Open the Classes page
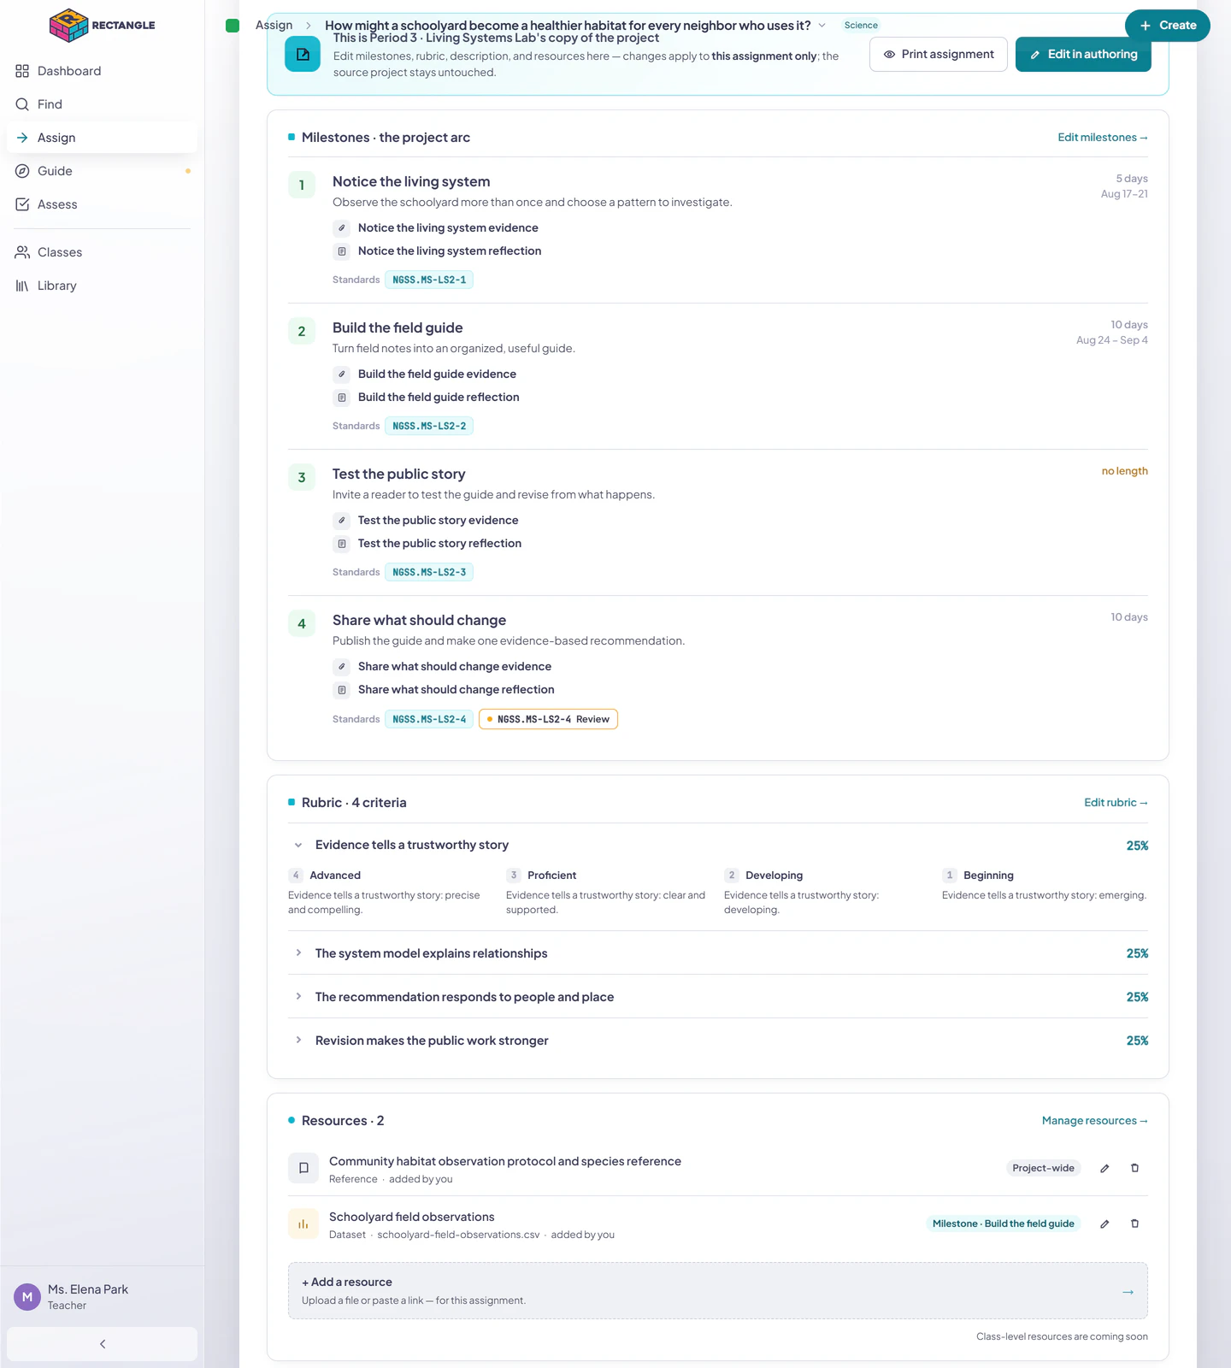1231x1368 pixels. (102, 252)
